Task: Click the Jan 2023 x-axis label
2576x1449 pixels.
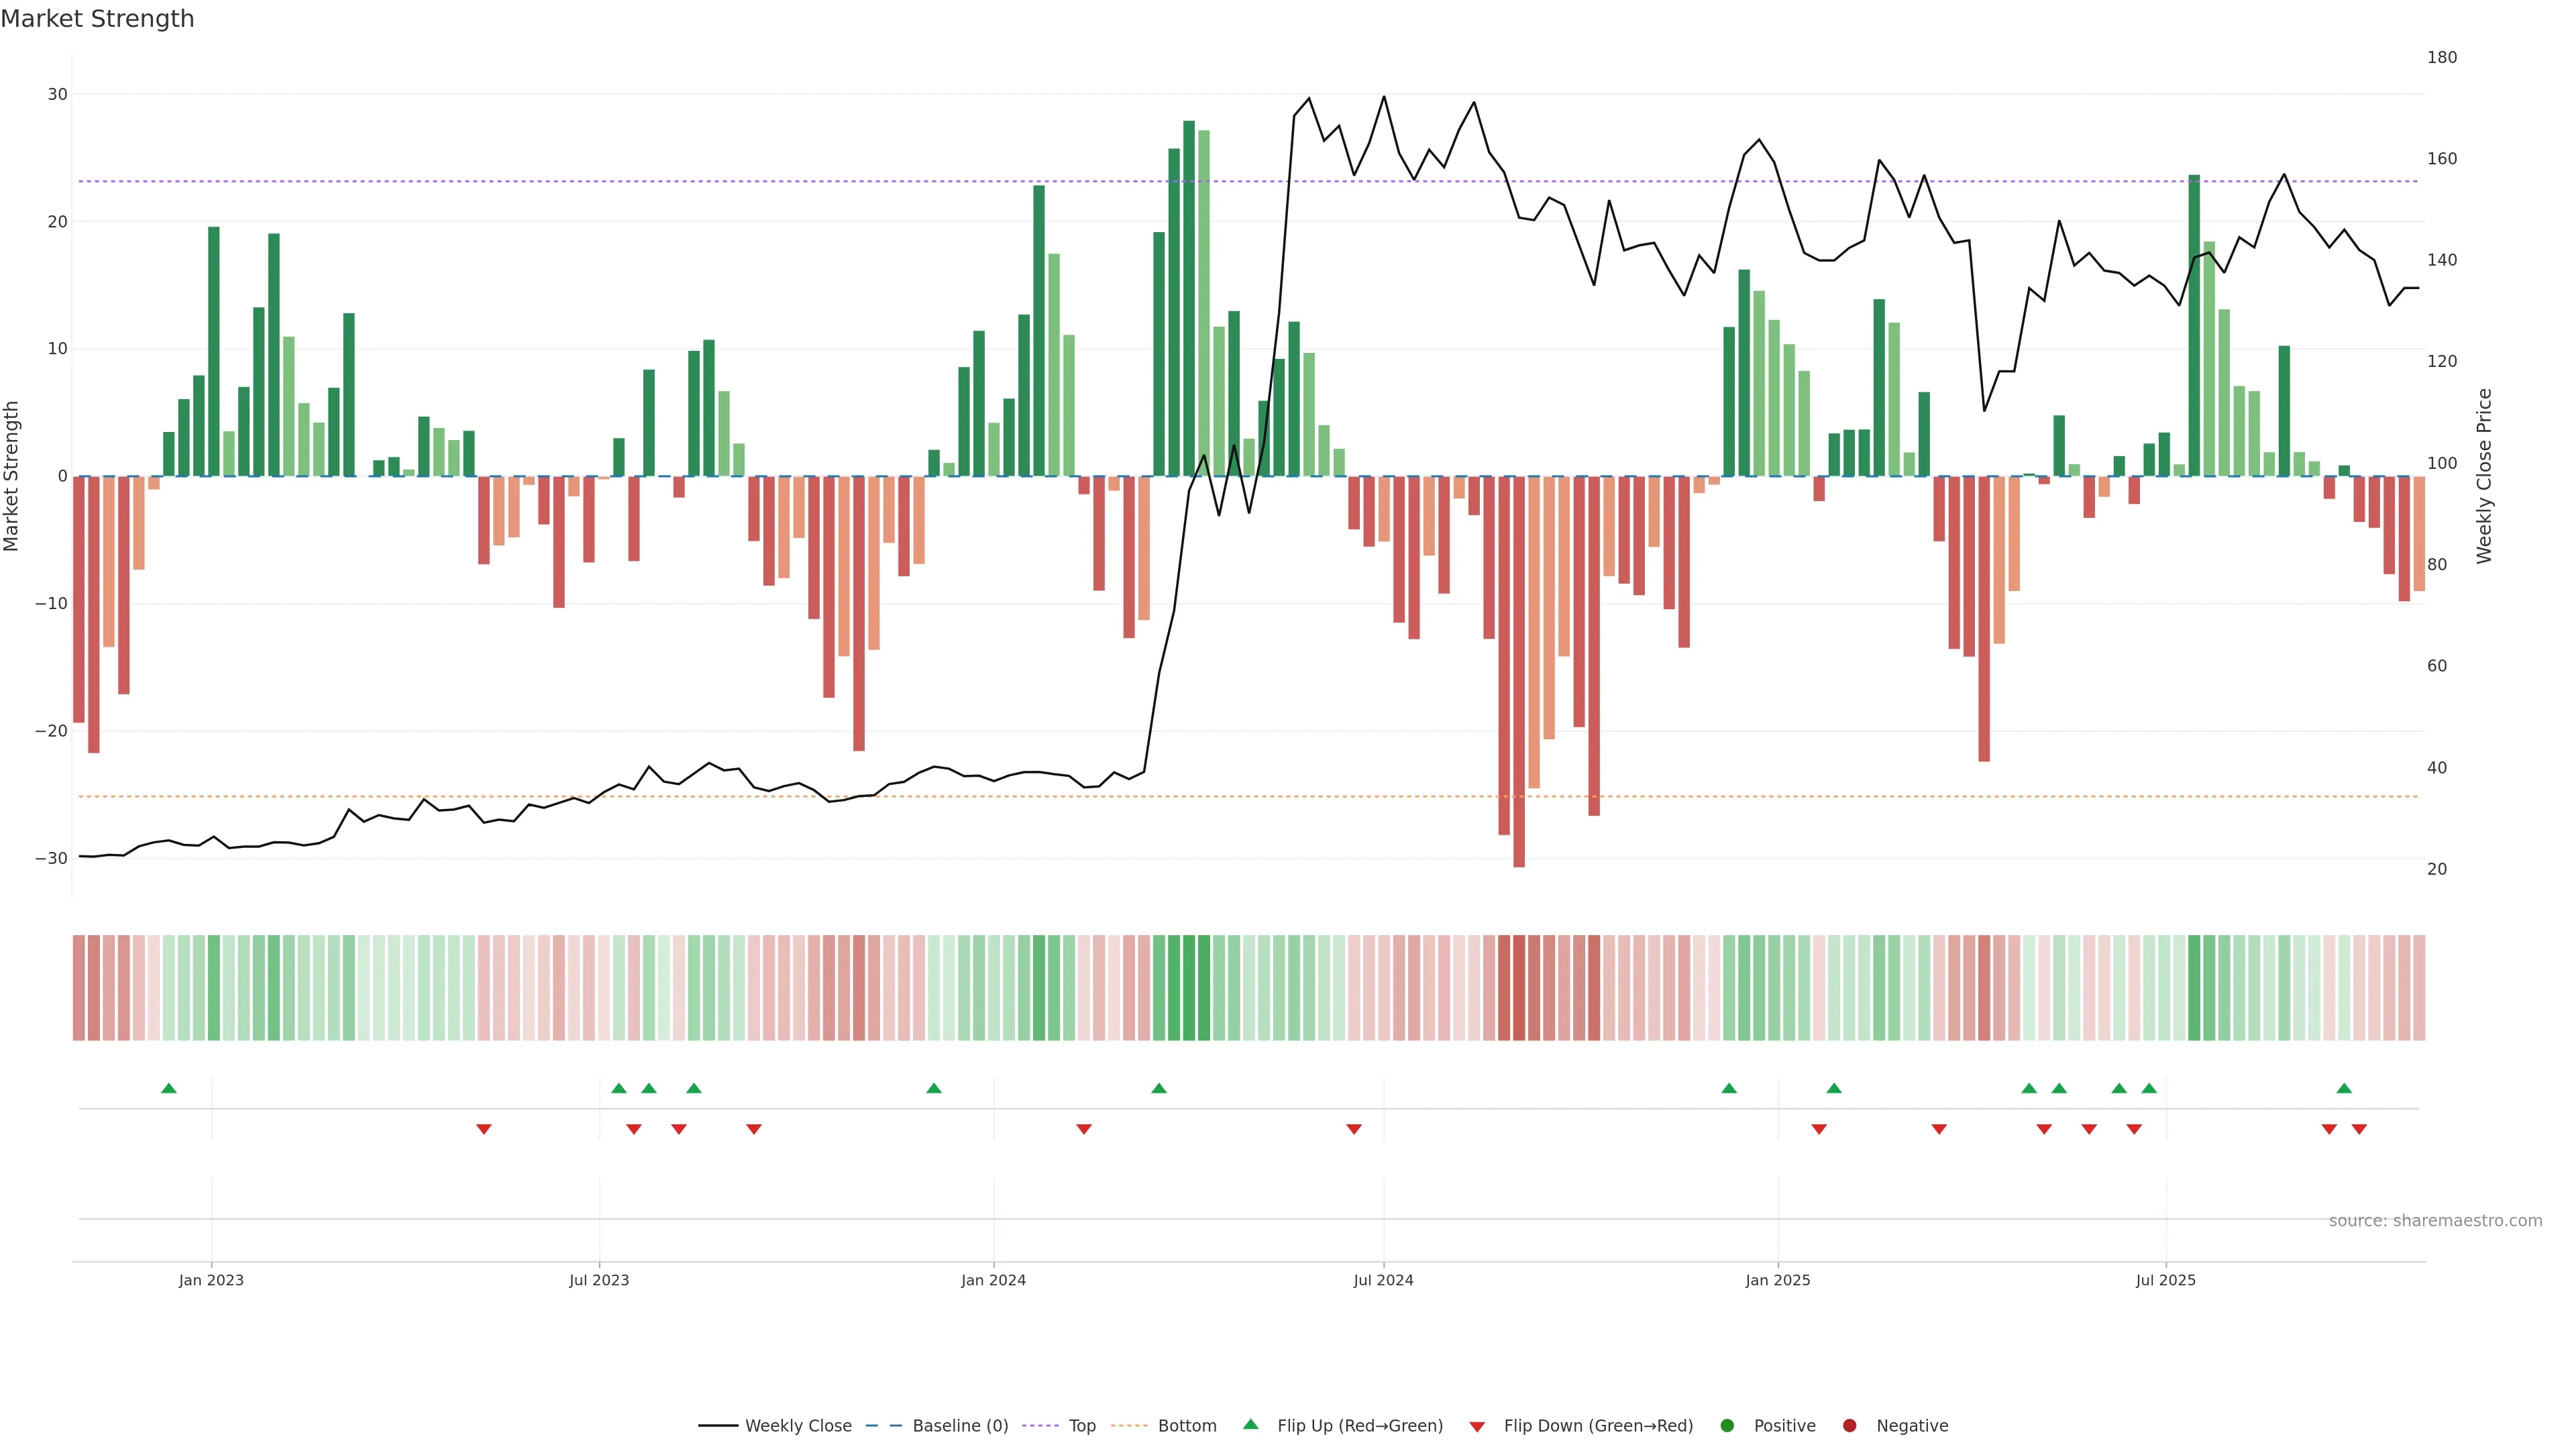Action: 211,1280
